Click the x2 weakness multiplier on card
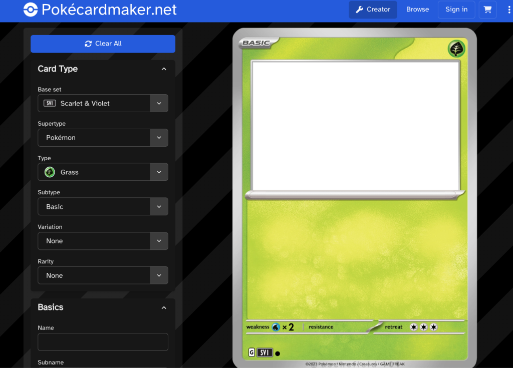 288,327
